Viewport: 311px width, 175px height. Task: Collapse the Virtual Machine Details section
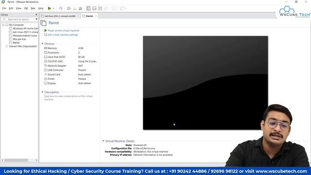pos(104,141)
